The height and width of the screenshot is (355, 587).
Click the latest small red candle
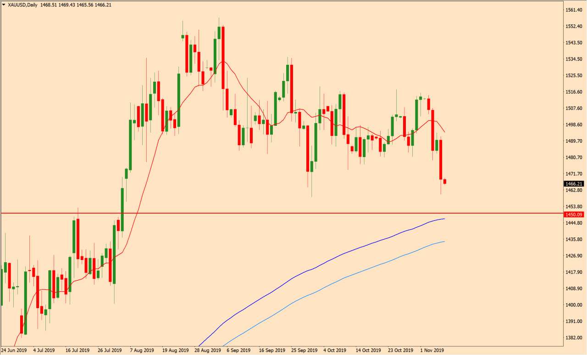click(444, 181)
